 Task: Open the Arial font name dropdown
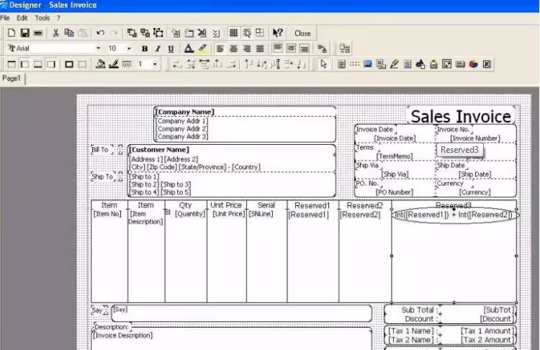[x=99, y=48]
